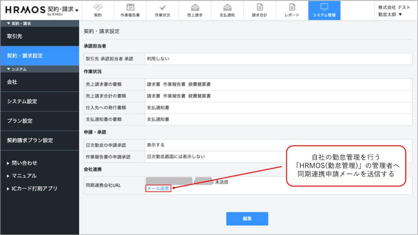This screenshot has height=235, width=418.
Task: Open the レポート document icon
Action: click(x=292, y=7)
